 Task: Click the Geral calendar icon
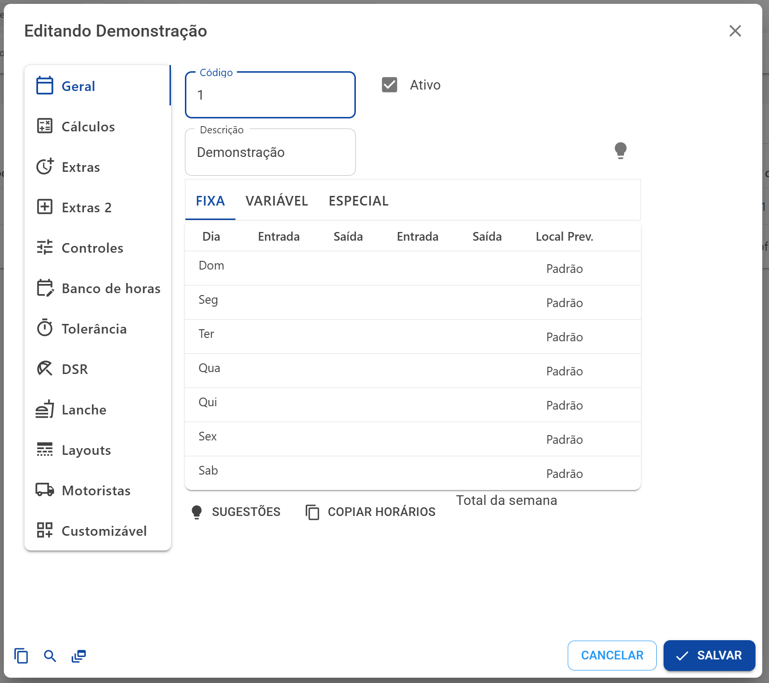[45, 86]
